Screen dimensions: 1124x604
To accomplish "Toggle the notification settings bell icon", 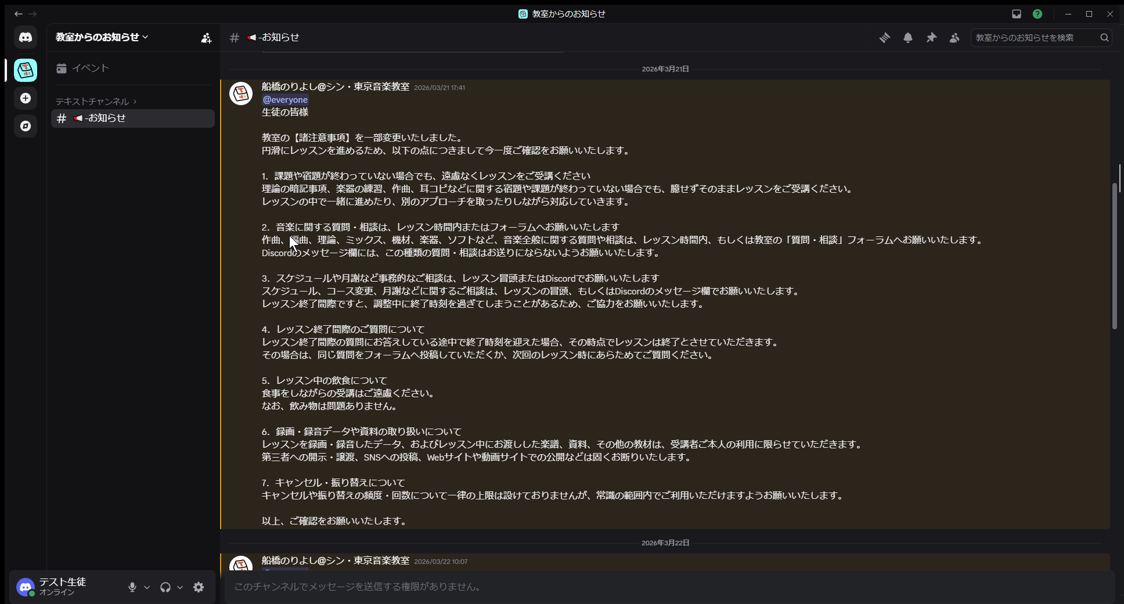I will pyautogui.click(x=908, y=38).
